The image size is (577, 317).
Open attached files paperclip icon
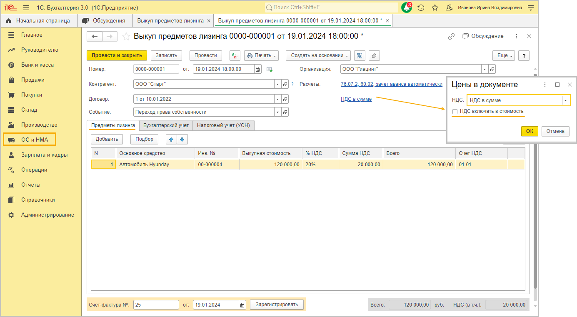coord(374,55)
